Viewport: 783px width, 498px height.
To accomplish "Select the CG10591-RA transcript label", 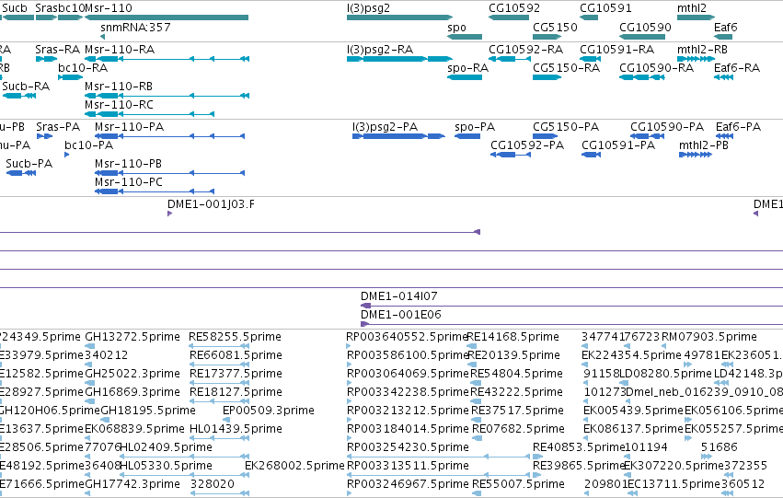I will point(616,50).
